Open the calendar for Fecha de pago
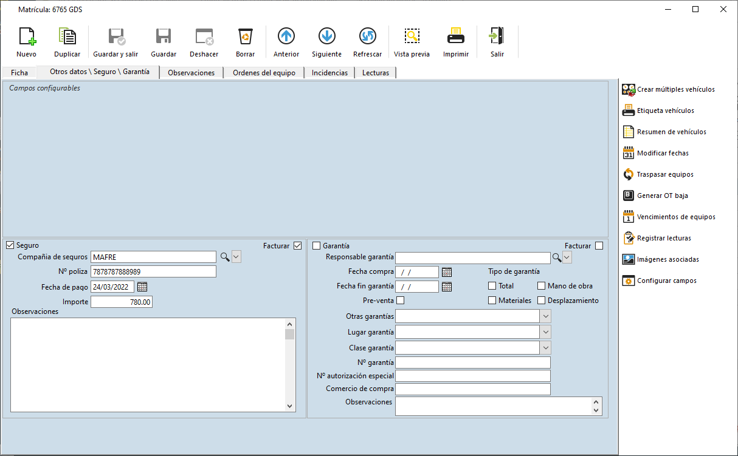The image size is (738, 456). click(142, 287)
